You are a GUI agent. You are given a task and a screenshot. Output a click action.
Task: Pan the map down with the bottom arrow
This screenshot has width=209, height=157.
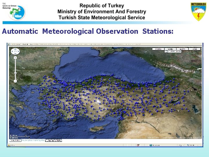(x=15, y=53)
